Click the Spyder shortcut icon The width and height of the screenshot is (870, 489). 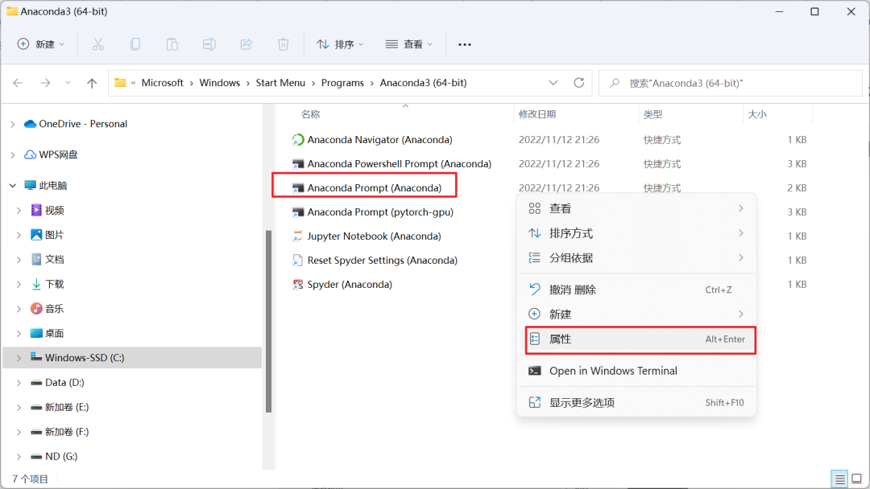(x=298, y=284)
